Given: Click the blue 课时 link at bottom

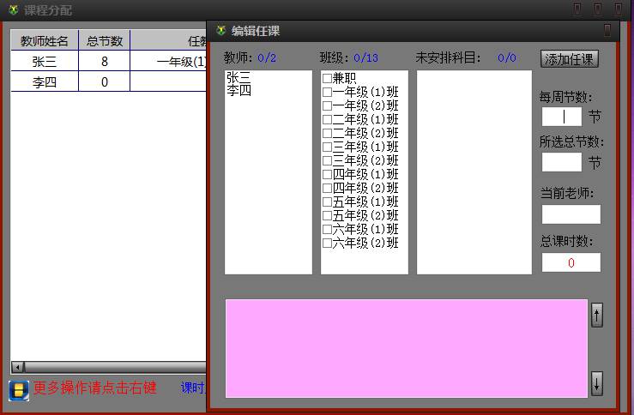Looking at the screenshot, I should point(194,388).
